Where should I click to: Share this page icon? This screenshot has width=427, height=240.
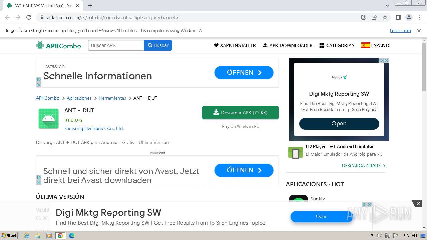[x=374, y=17]
